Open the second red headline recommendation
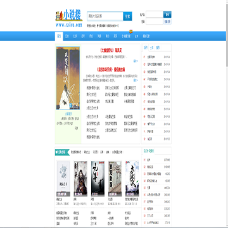This screenshot has height=228, width=228. tap(111, 69)
